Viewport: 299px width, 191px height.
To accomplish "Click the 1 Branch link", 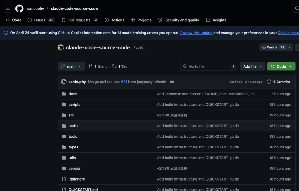I will 99,66.
